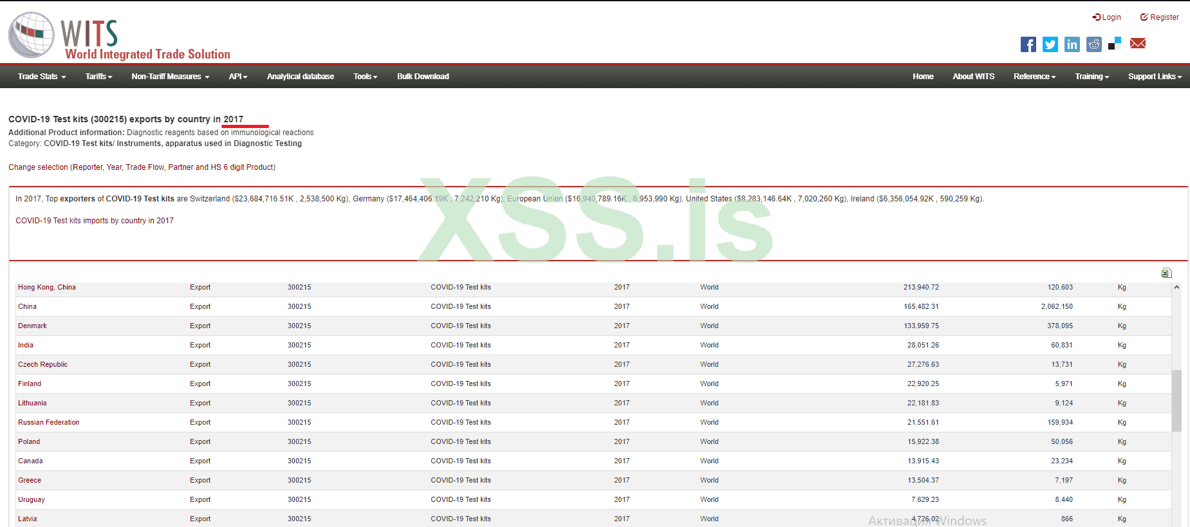Click Change selection link
1190x527 pixels.
142,167
